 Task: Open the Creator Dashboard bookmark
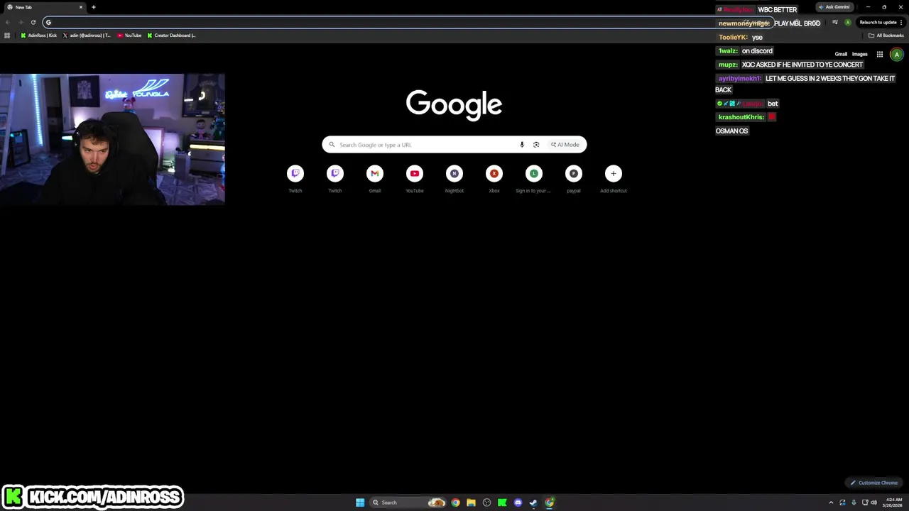click(171, 35)
